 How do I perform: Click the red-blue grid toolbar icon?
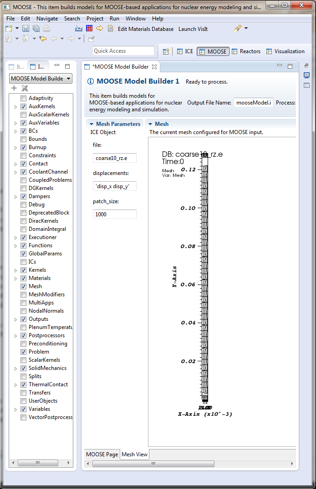click(x=89, y=28)
